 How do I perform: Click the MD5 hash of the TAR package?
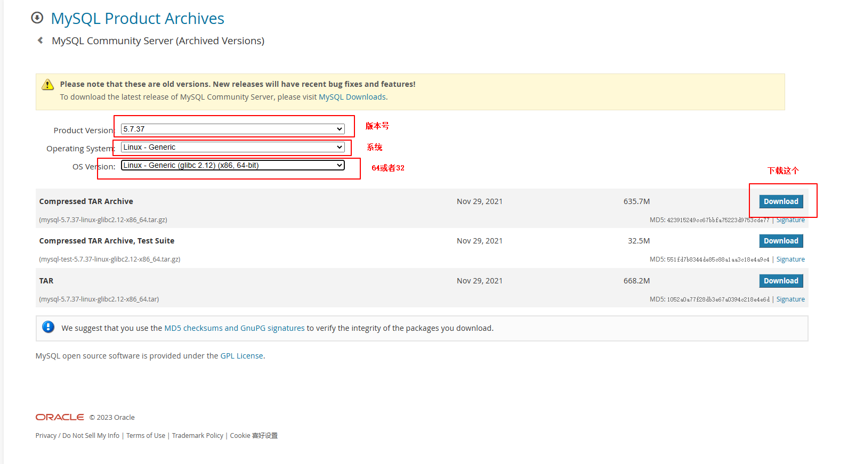click(x=718, y=299)
